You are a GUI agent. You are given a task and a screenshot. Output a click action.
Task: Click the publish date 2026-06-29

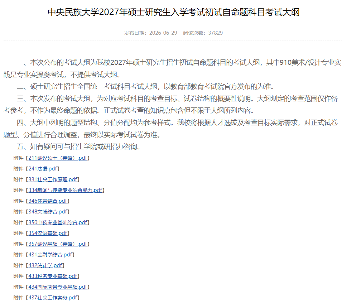(163, 33)
